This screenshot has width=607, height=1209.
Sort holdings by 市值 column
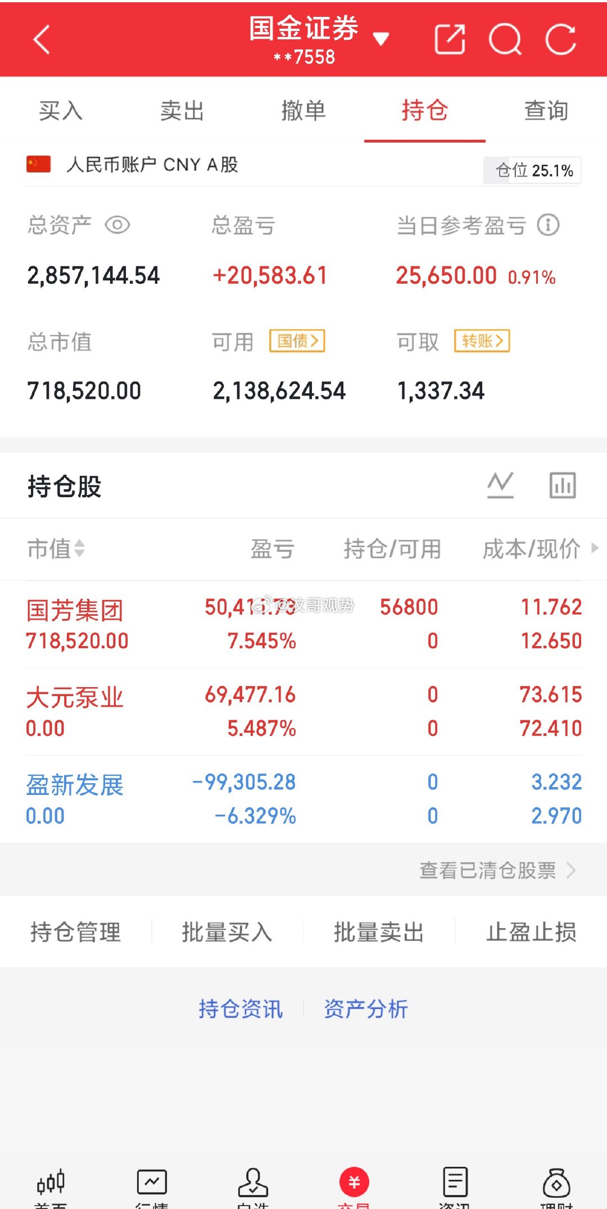[x=56, y=549]
